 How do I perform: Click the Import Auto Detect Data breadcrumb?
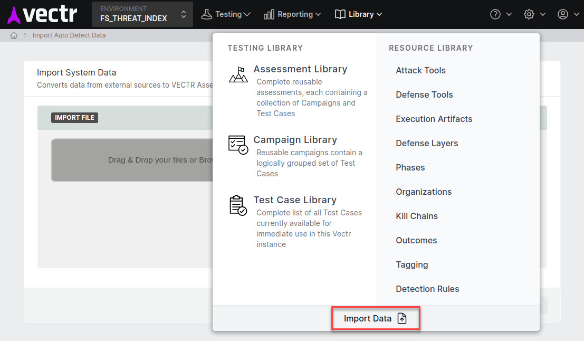point(69,35)
